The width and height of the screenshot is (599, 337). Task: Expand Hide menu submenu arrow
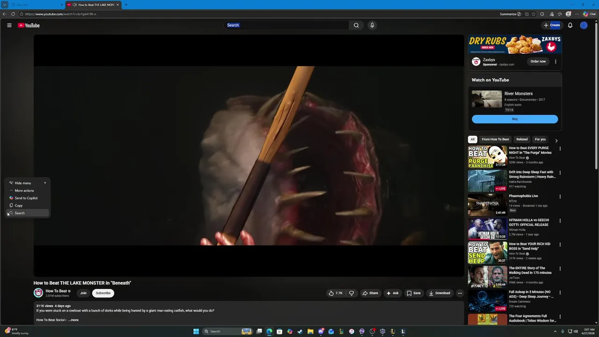pyautogui.click(x=45, y=183)
